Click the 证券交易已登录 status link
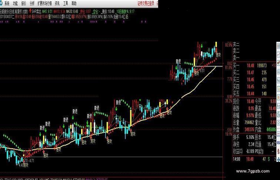 146,4
